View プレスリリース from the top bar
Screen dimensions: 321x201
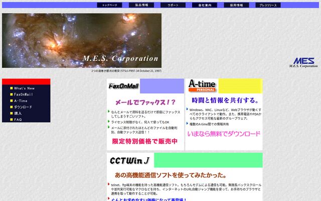(268, 5)
